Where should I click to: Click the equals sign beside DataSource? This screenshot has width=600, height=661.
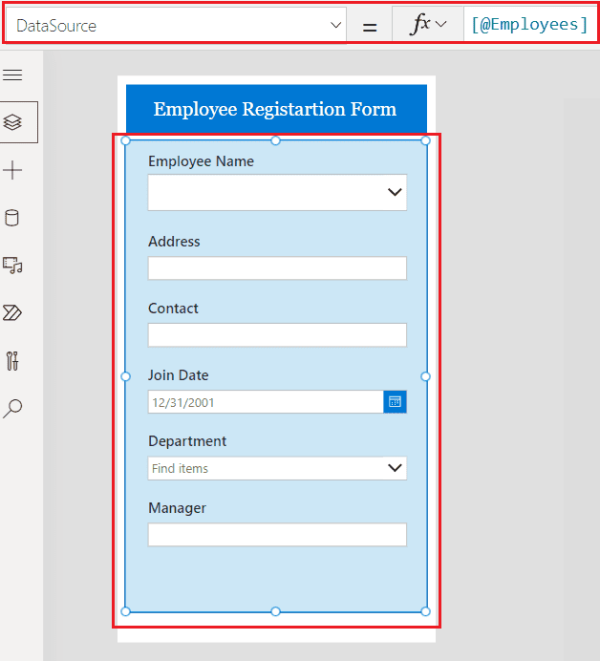(x=370, y=28)
